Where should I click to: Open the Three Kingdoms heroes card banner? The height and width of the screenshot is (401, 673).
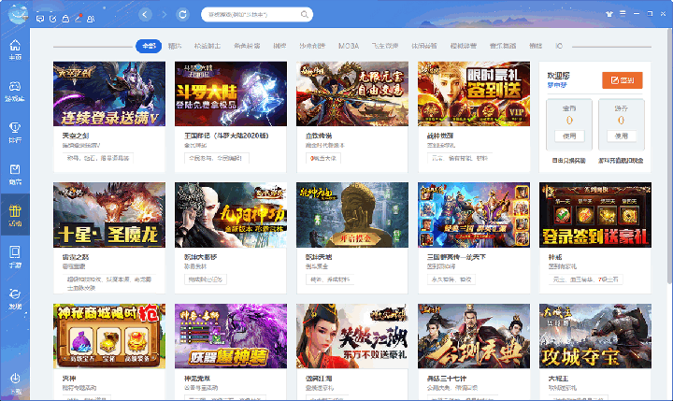coord(474,215)
